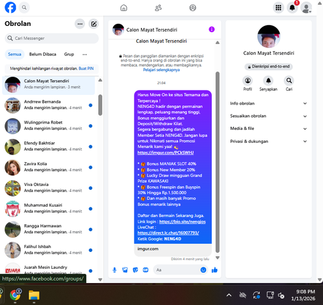Open chat with Andrrew Bernanda
The width and height of the screenshot is (323, 305).
click(48, 105)
